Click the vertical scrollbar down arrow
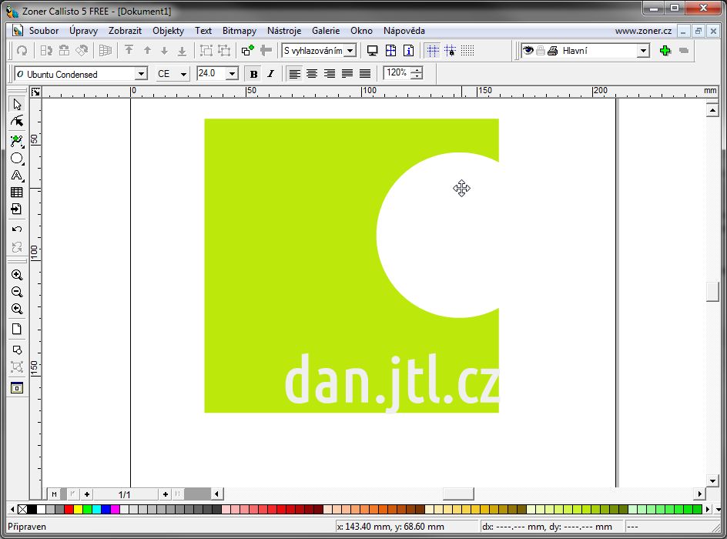 tap(712, 480)
